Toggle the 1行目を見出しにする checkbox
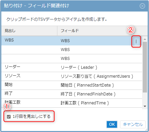This screenshot has height=132, width=149. [x=9, y=117]
